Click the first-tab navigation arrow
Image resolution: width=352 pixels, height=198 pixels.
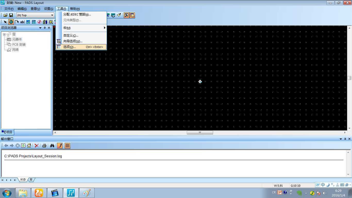coord(2,180)
